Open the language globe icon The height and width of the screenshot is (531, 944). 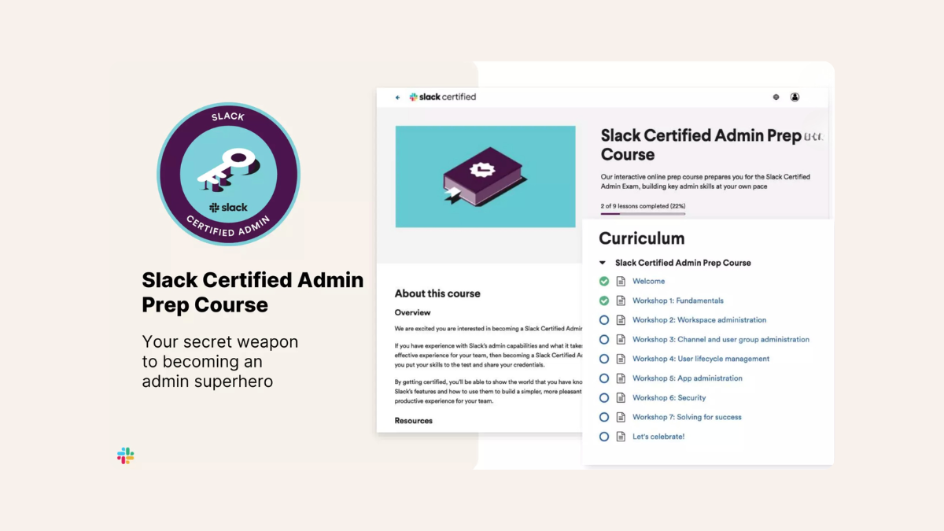[776, 98]
